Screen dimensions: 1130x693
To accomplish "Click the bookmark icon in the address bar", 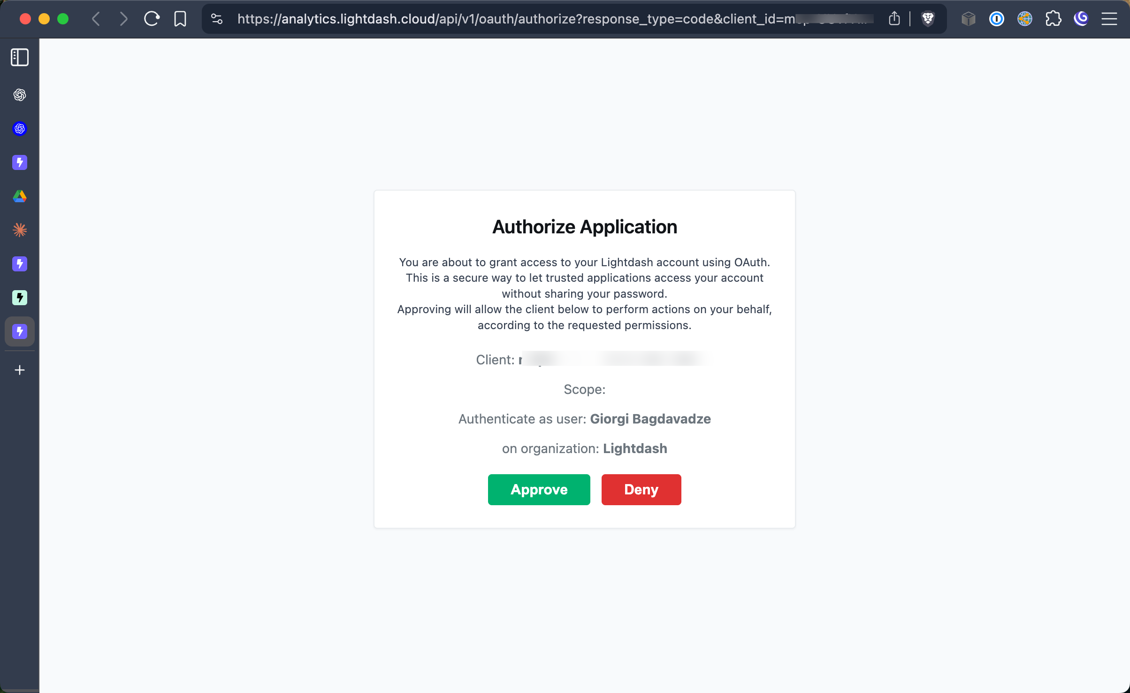I will (x=181, y=19).
